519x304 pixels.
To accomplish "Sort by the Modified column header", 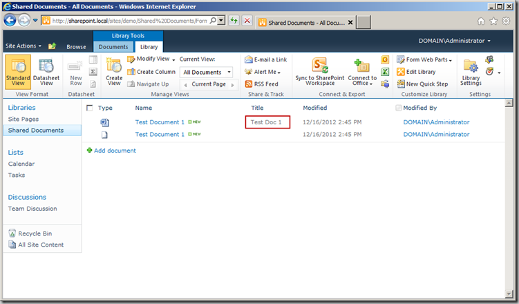I will 314,108.
